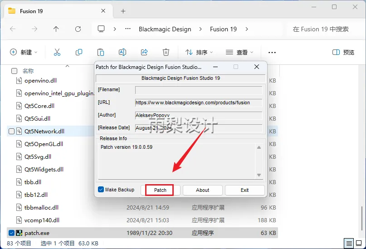Toggle the 预览 preview pane button
Image resolution: width=366 pixels, height=249 pixels.
coord(343,52)
